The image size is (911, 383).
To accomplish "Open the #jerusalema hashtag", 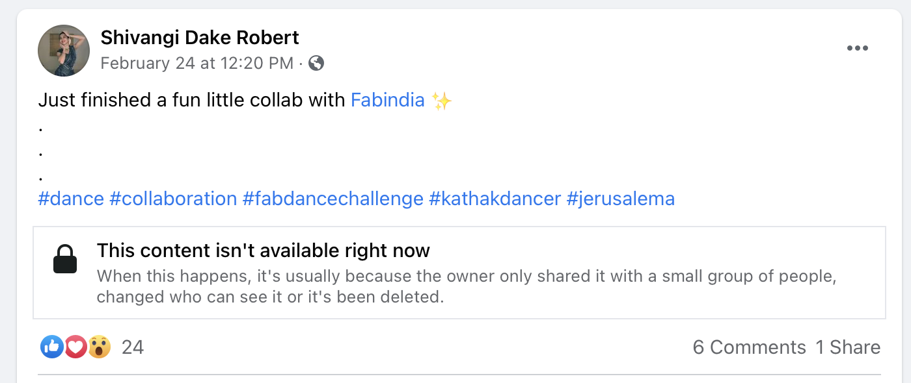I will pyautogui.click(x=621, y=199).
